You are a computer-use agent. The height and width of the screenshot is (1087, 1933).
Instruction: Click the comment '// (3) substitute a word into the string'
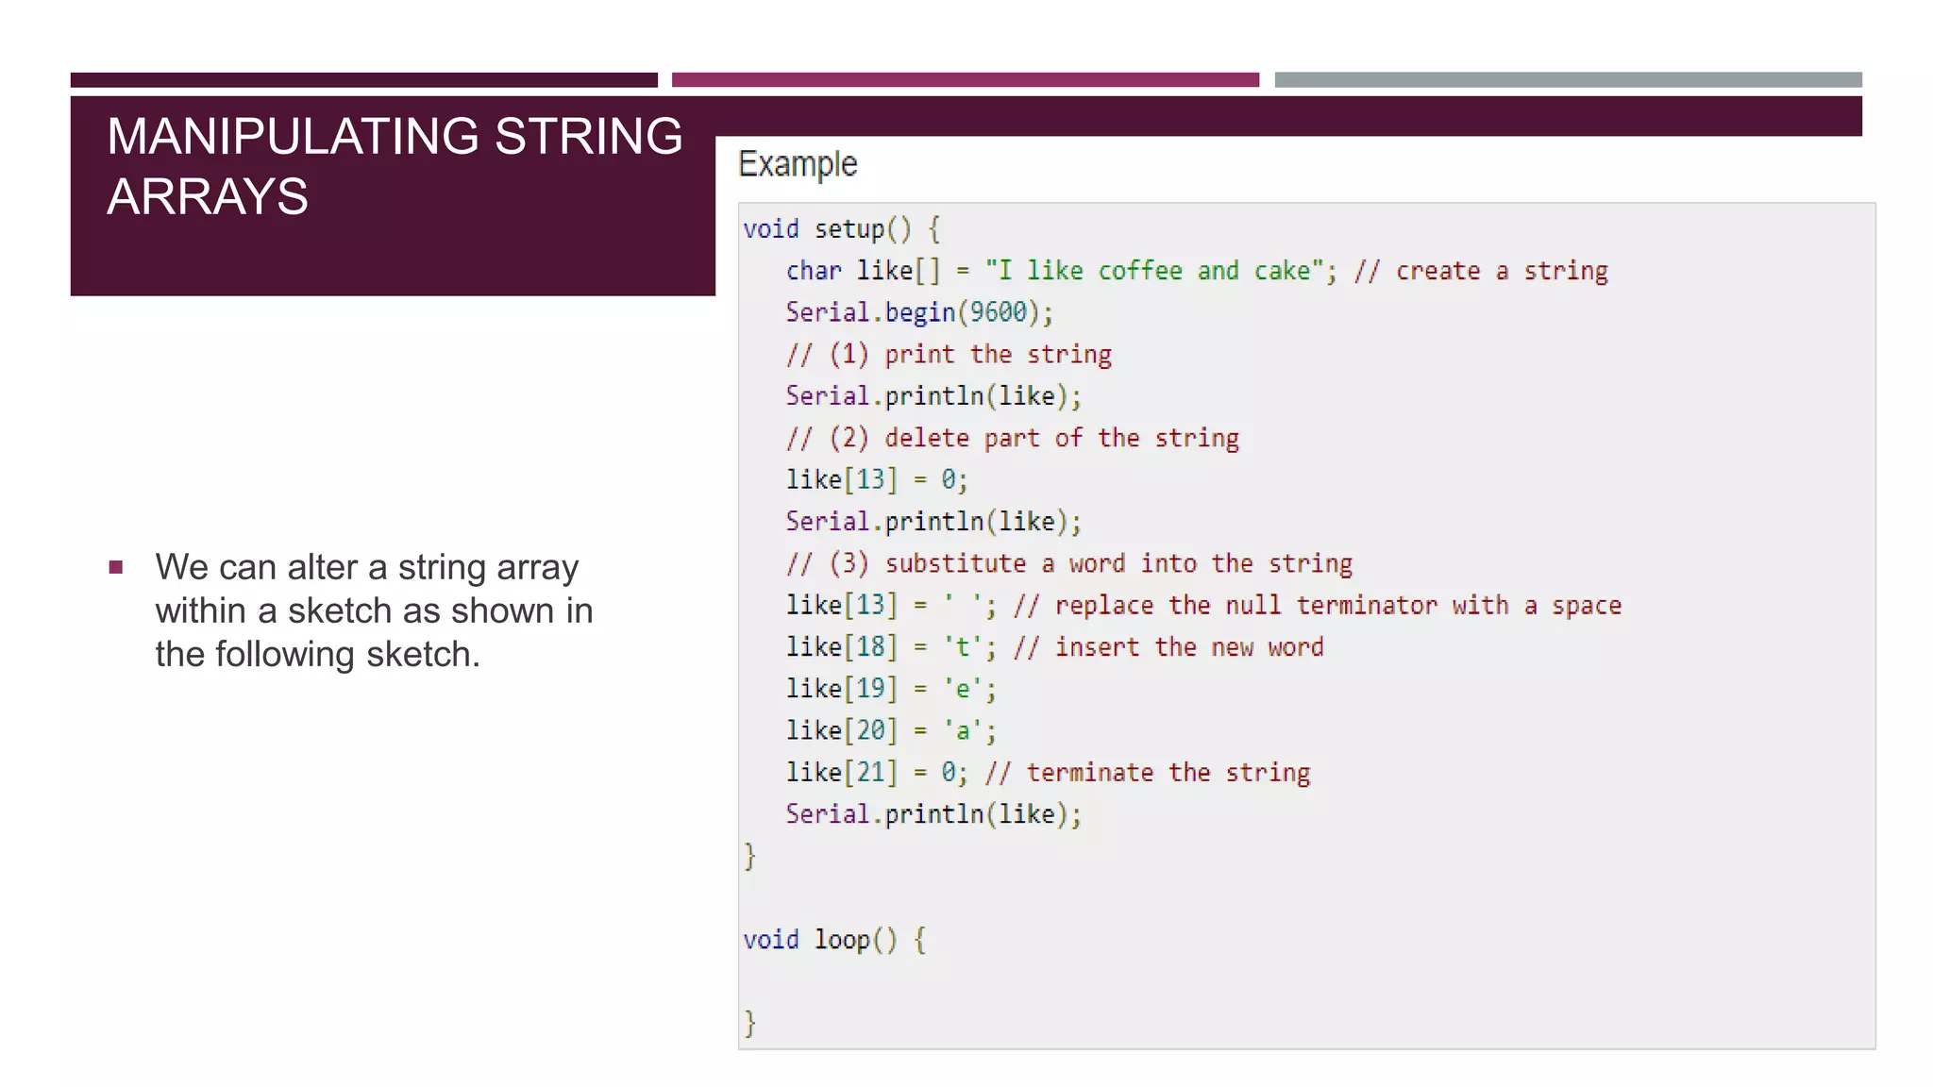click(1069, 563)
